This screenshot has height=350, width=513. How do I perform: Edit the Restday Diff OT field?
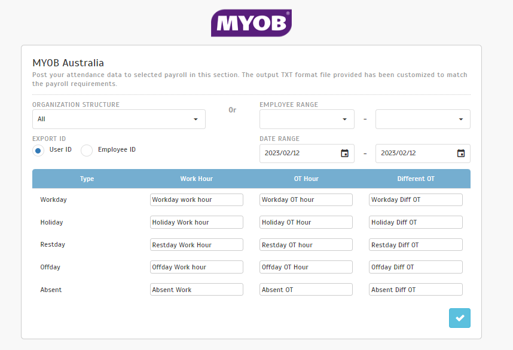(416, 245)
